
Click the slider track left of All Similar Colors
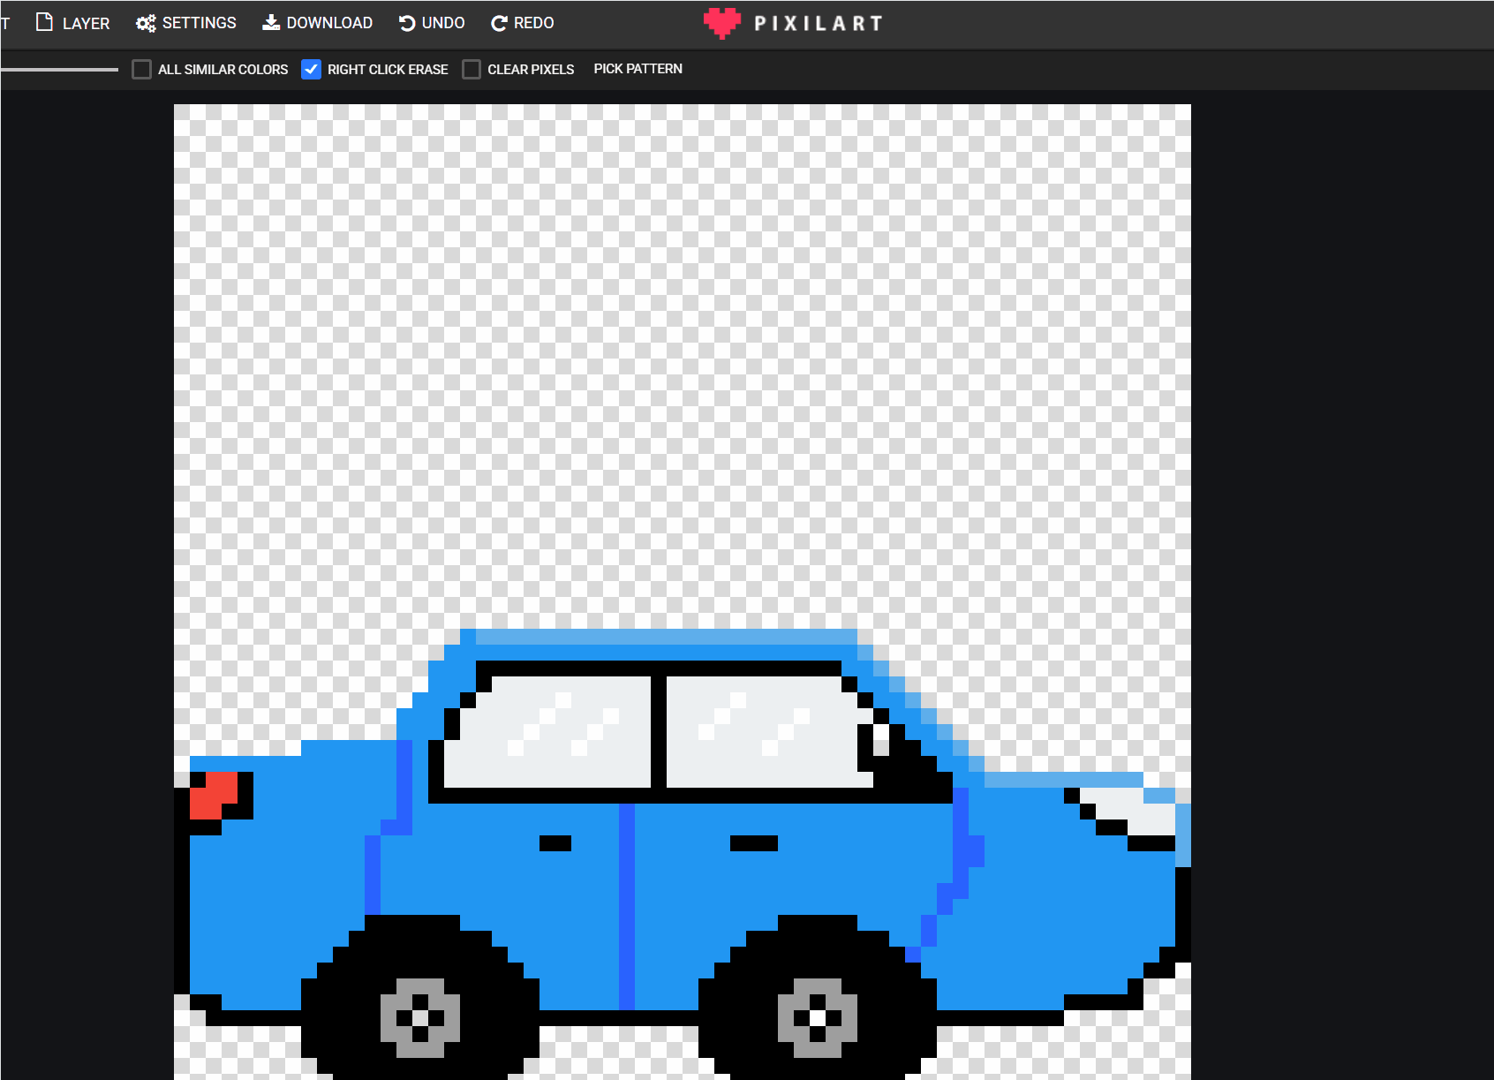59,69
